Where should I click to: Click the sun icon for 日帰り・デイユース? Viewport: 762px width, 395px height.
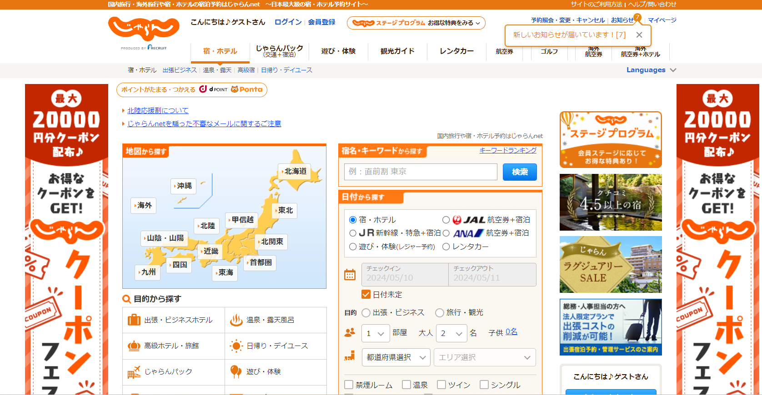[236, 346]
